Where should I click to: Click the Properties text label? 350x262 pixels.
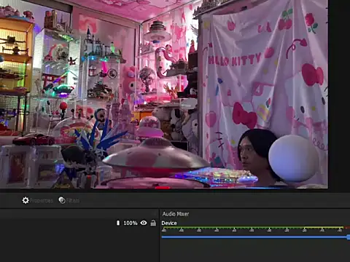(x=41, y=201)
